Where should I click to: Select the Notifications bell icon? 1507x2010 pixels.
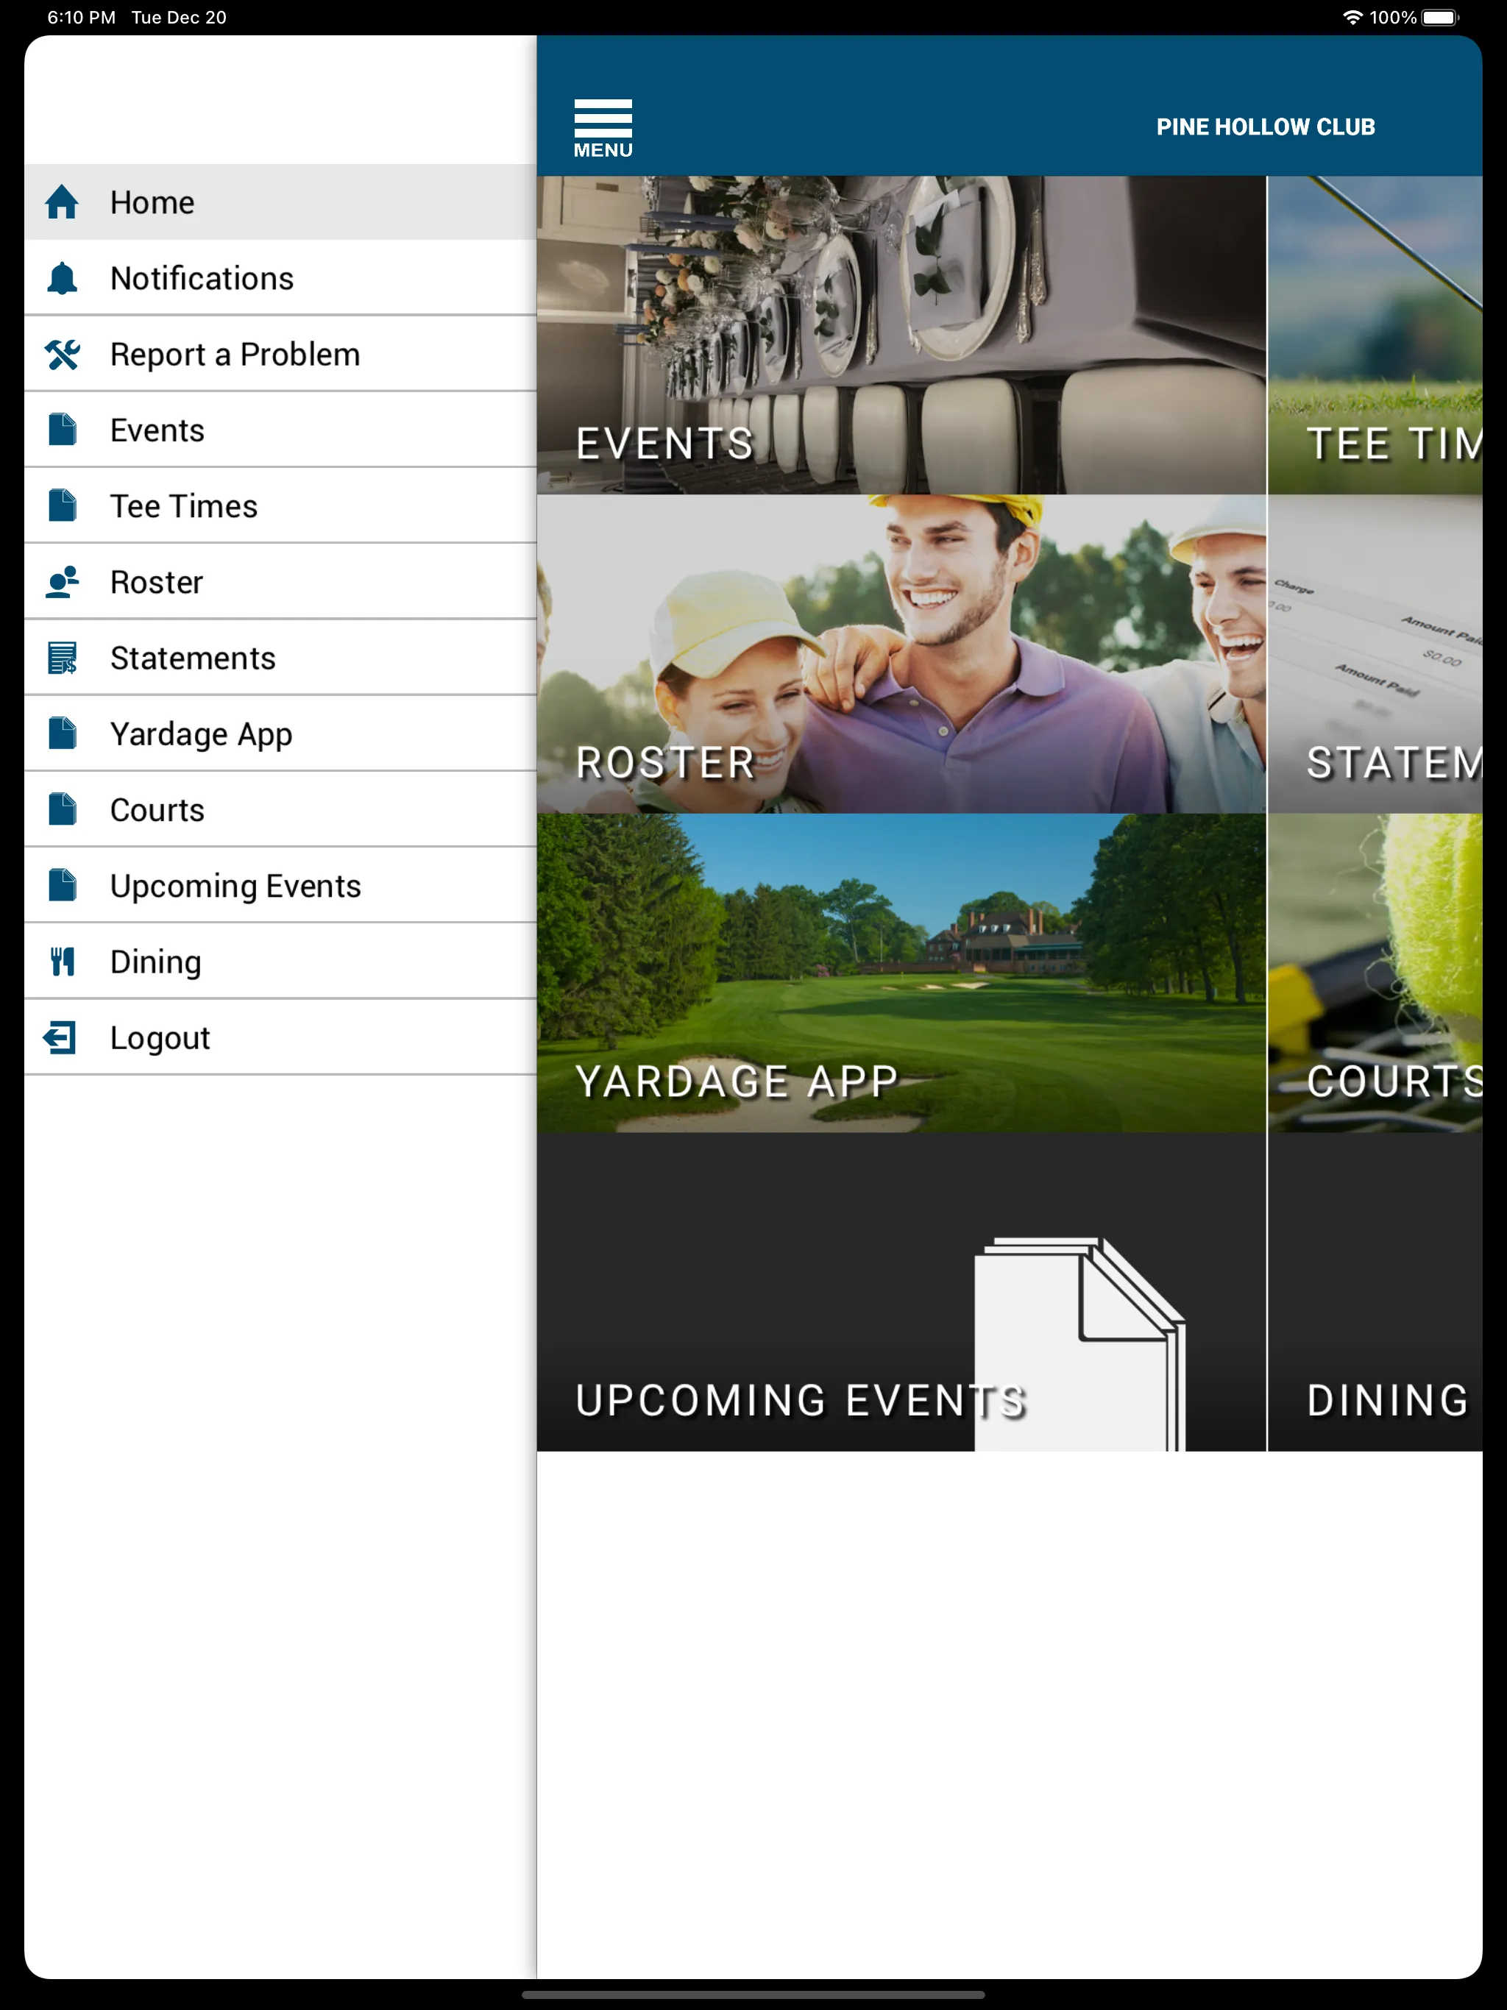[x=62, y=277]
